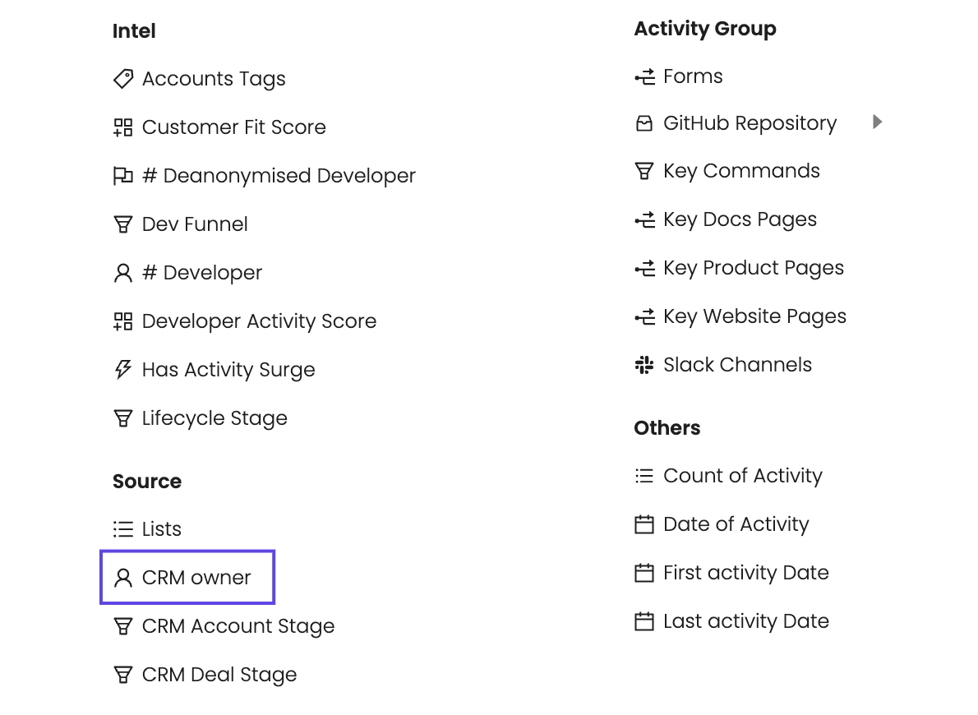Open the Lists source filter

tap(161, 529)
